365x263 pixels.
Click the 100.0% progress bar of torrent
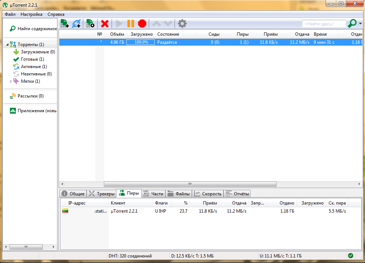point(141,42)
